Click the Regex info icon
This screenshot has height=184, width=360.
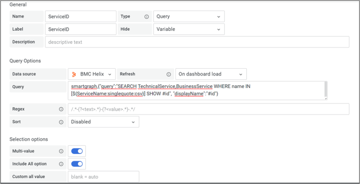tap(61, 109)
